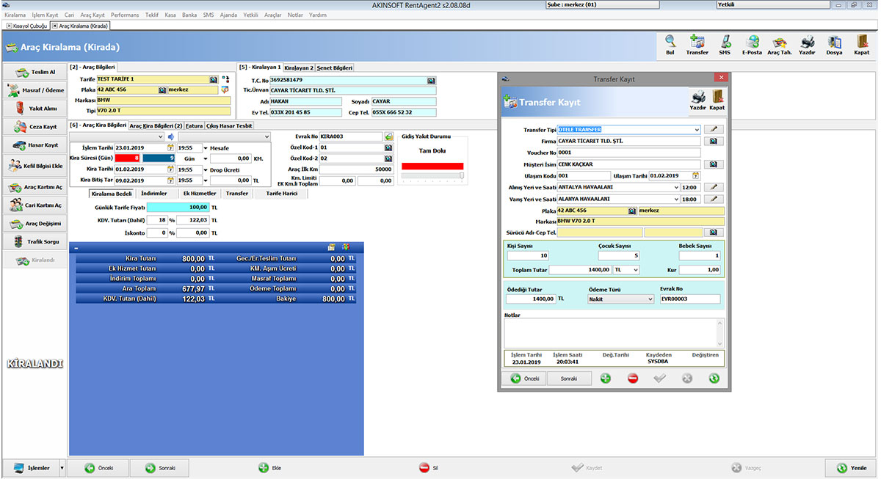Screen dimensions: 881x479
Task: Switch to the Kiralayan 2 tab
Action: pos(299,67)
